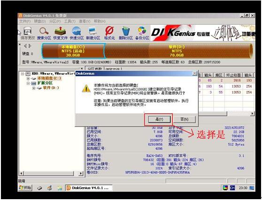This screenshot has width=262, height=202.
Task: Click the folder quick launch taskbar icon
Action: click(x=60, y=188)
